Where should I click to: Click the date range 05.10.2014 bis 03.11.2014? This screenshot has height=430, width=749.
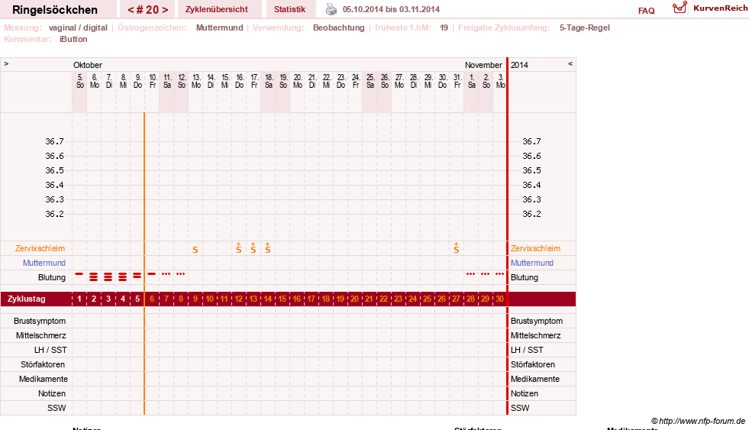coord(391,9)
